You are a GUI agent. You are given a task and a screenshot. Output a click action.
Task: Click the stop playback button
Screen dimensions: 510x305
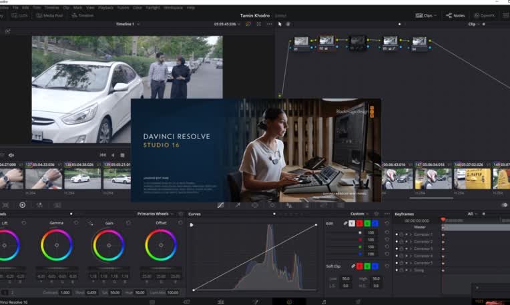coord(122,155)
